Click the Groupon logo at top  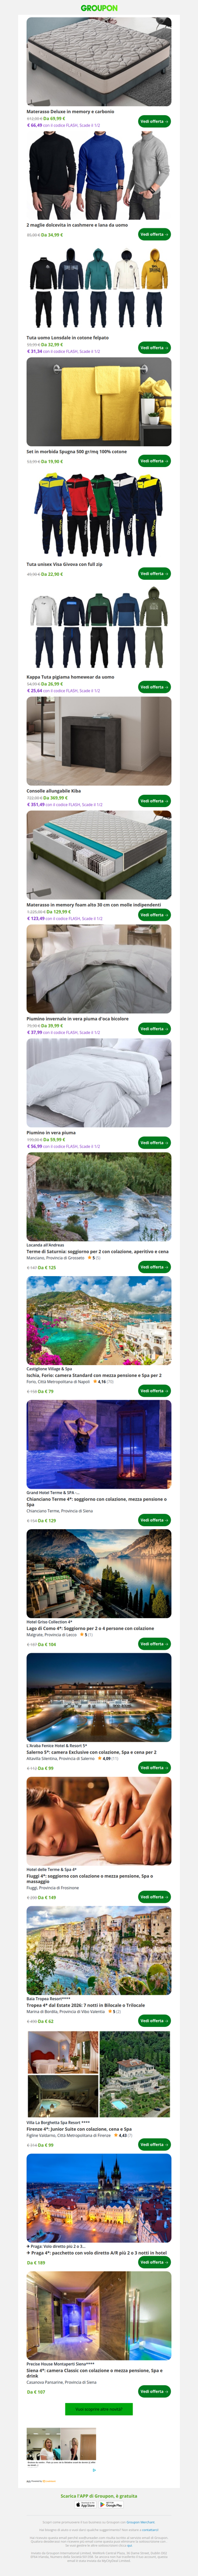[99, 7]
